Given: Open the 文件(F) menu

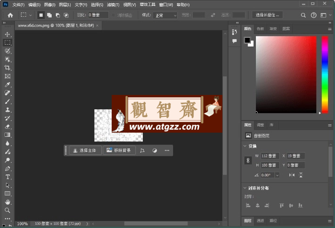Looking at the screenshot, I should pyautogui.click(x=18, y=5).
